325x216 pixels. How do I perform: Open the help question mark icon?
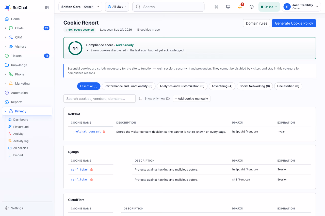(x=252, y=7)
